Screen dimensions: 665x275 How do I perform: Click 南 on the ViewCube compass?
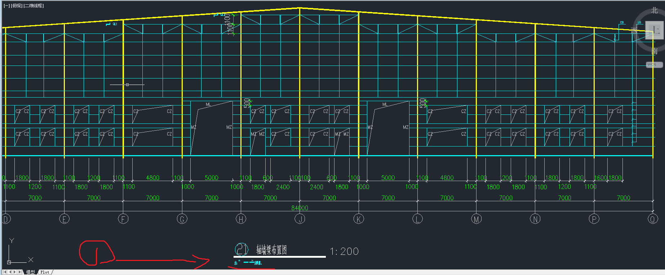655,51
